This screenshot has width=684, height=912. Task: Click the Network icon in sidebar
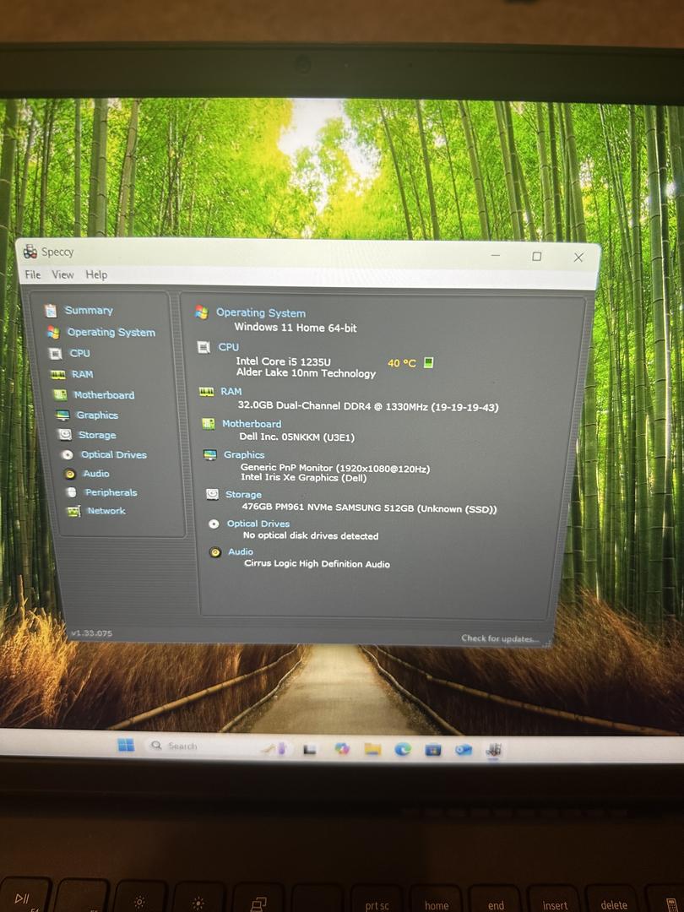pyautogui.click(x=73, y=511)
